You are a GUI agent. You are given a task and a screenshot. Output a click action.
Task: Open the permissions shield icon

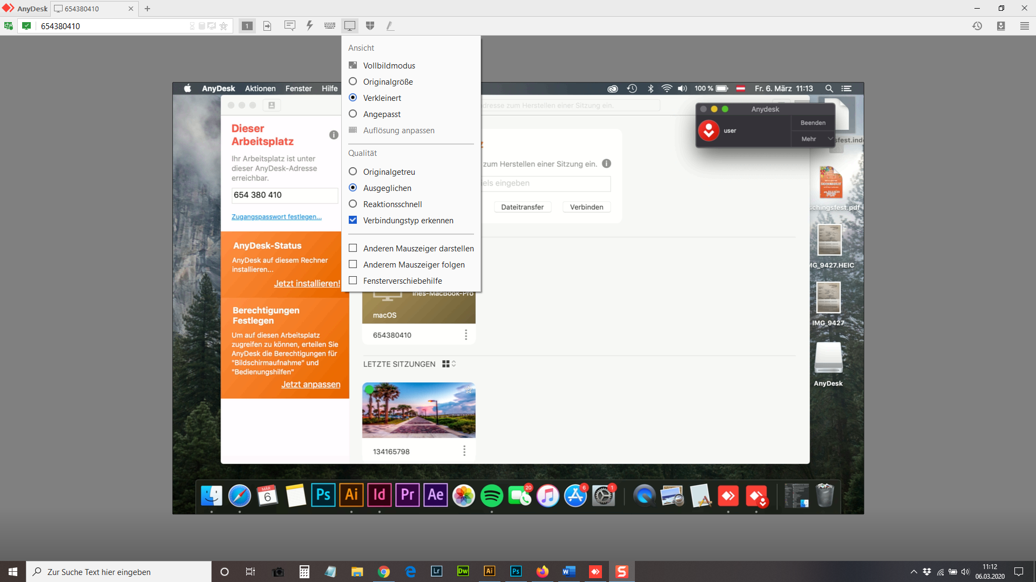pos(370,25)
